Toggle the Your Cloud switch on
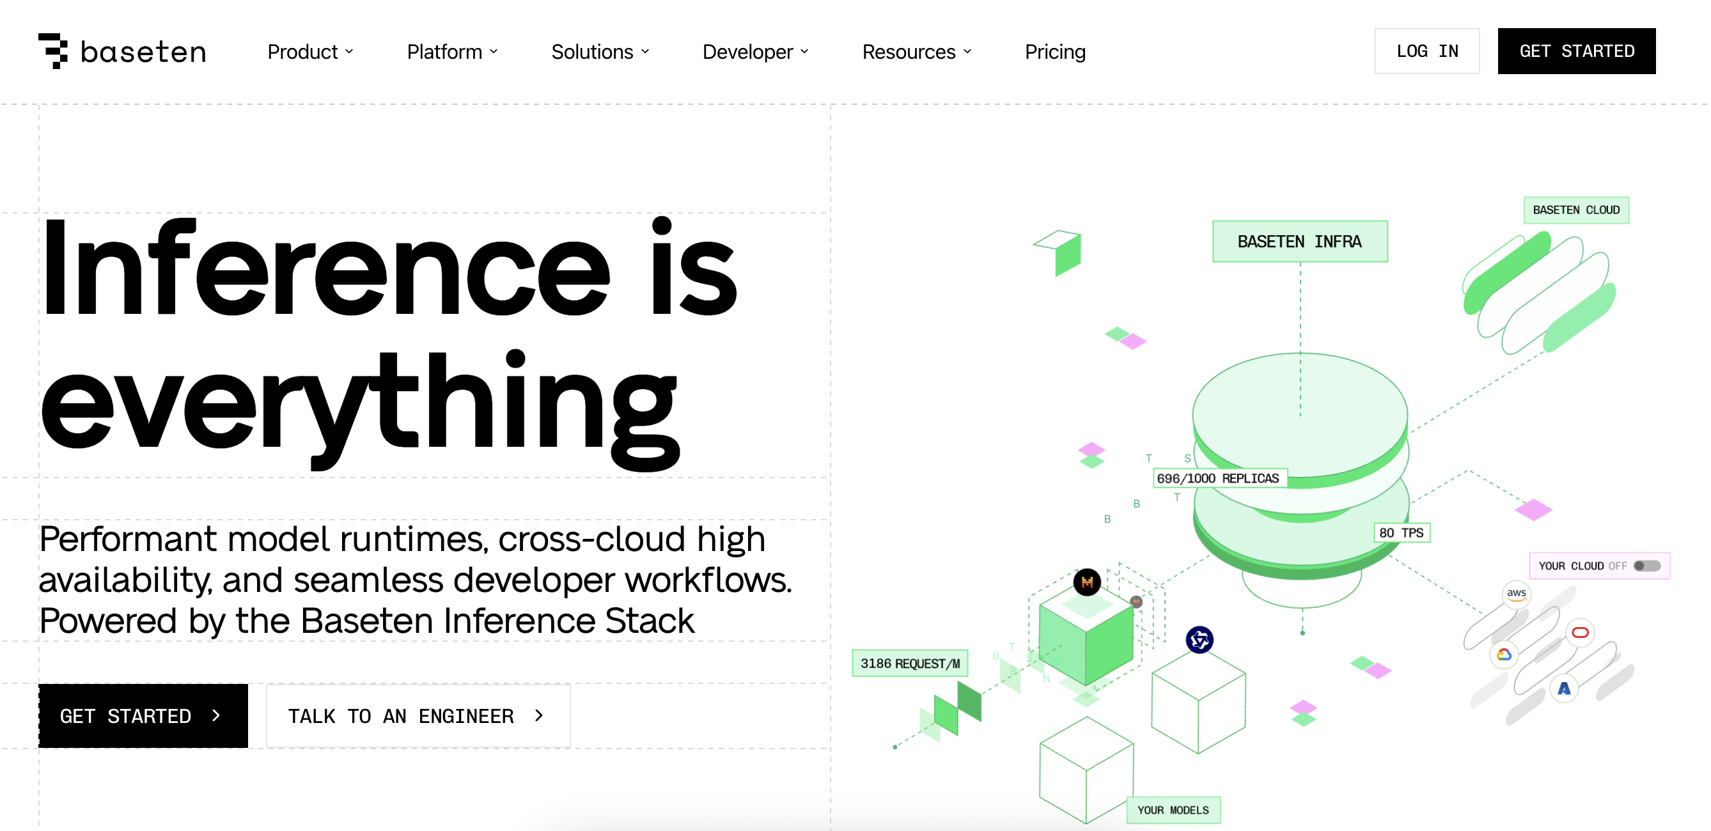 tap(1646, 566)
